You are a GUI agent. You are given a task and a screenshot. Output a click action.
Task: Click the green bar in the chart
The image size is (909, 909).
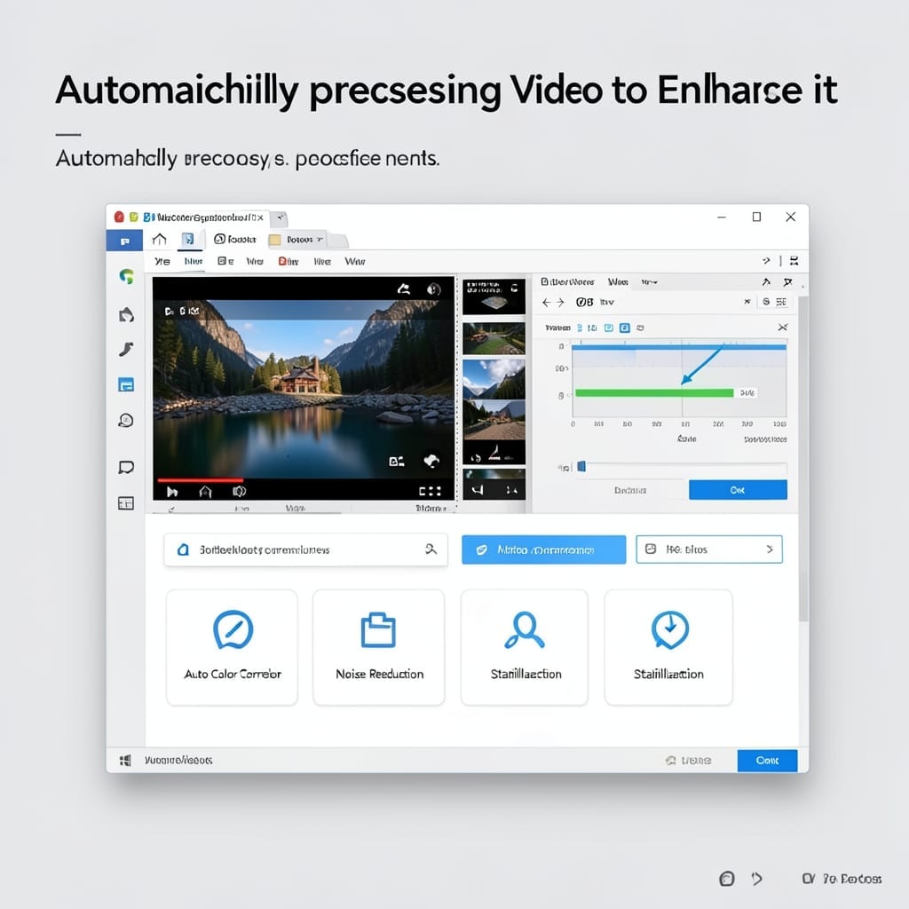point(654,393)
